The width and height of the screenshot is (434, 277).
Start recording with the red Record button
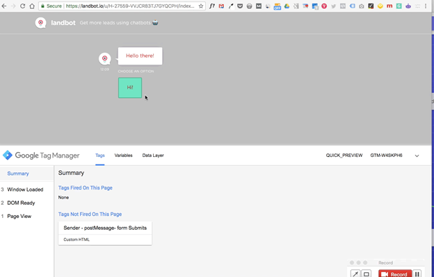(395, 274)
